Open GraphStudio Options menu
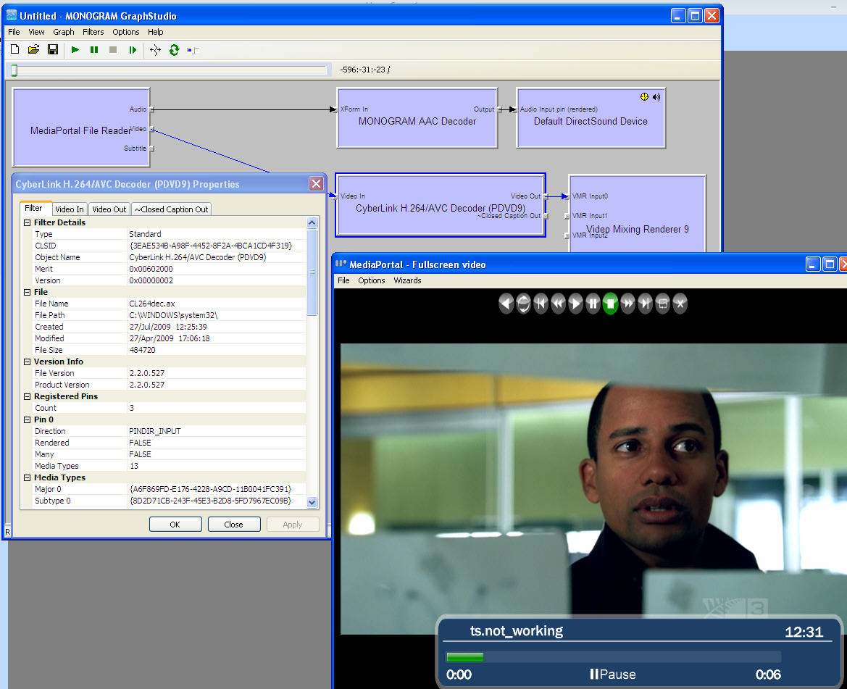The height and width of the screenshot is (689, 847). (x=126, y=32)
